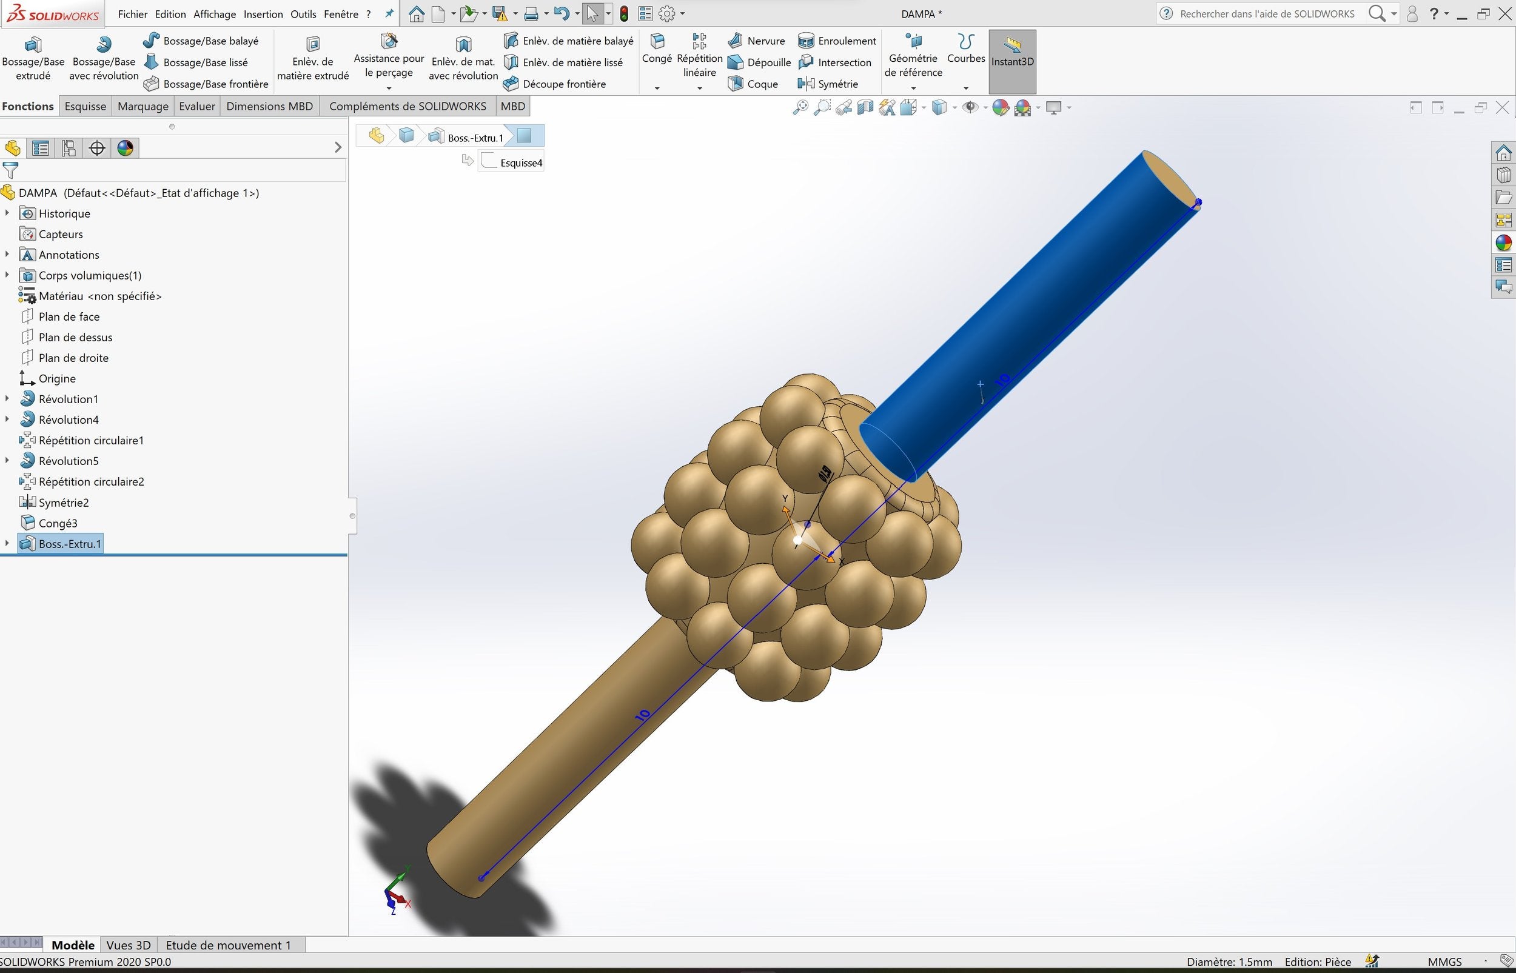Open the ConfigurationManager tab icon

pyautogui.click(x=69, y=149)
